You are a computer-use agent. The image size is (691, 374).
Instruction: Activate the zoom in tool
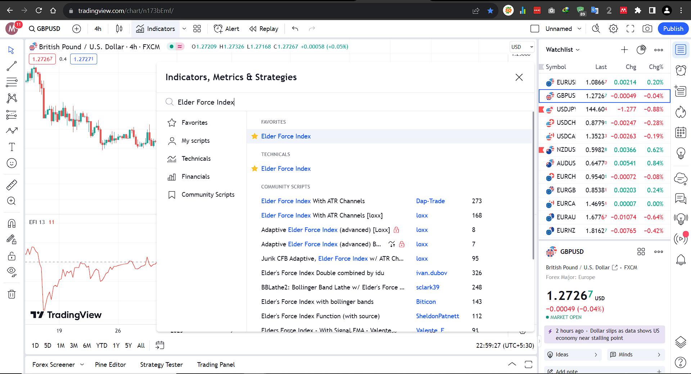[12, 201]
